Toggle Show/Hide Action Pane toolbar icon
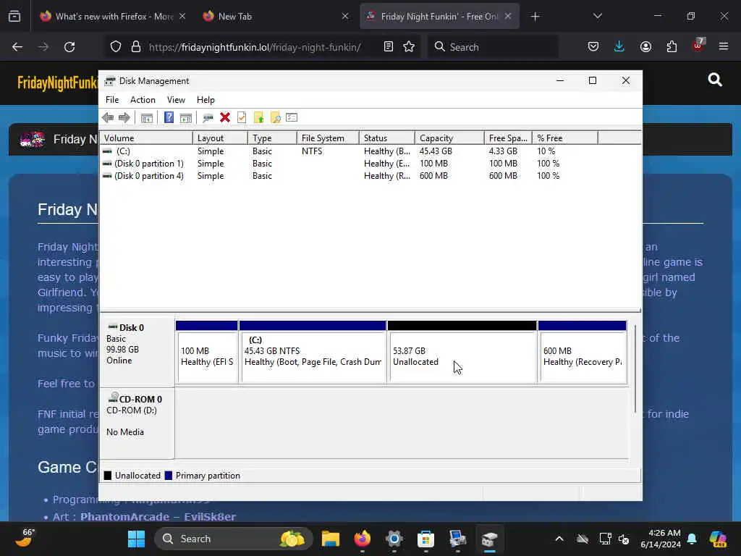The image size is (741, 556). coord(186,118)
